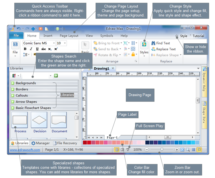Click the magnifier zoom icon in status bar
This screenshot has width=215, height=178.
188,150
